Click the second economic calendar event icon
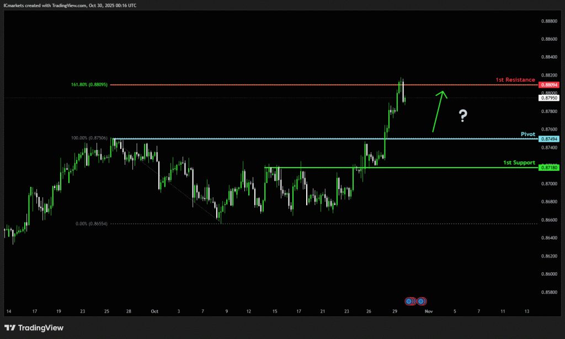 click(x=421, y=301)
